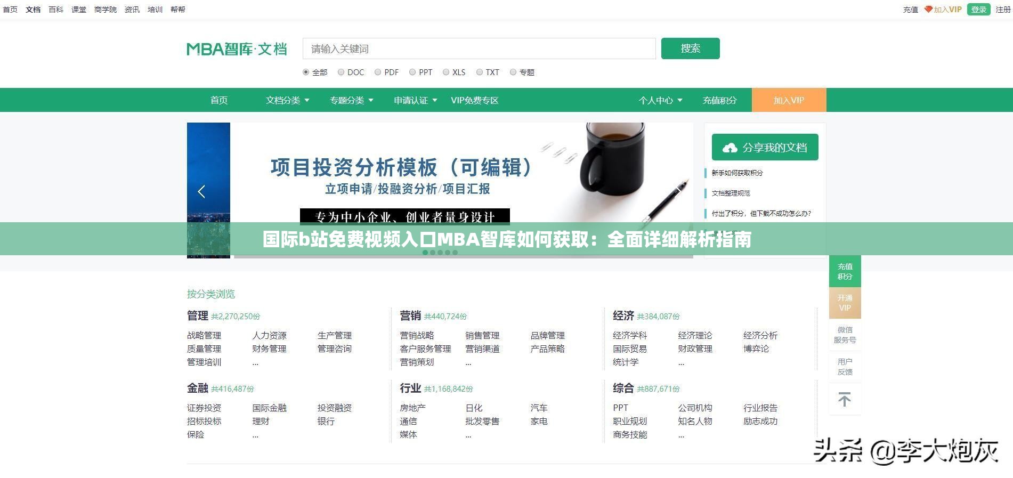Select the 专题 search radio
Screen dimensions: 1013x478
click(513, 72)
